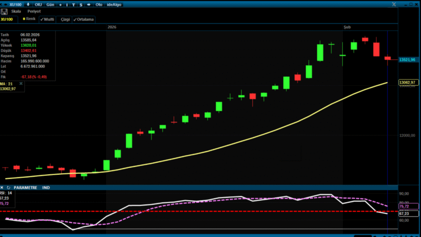
Task: Click the down arrow icon beside XU100
Action: click(x=28, y=4)
